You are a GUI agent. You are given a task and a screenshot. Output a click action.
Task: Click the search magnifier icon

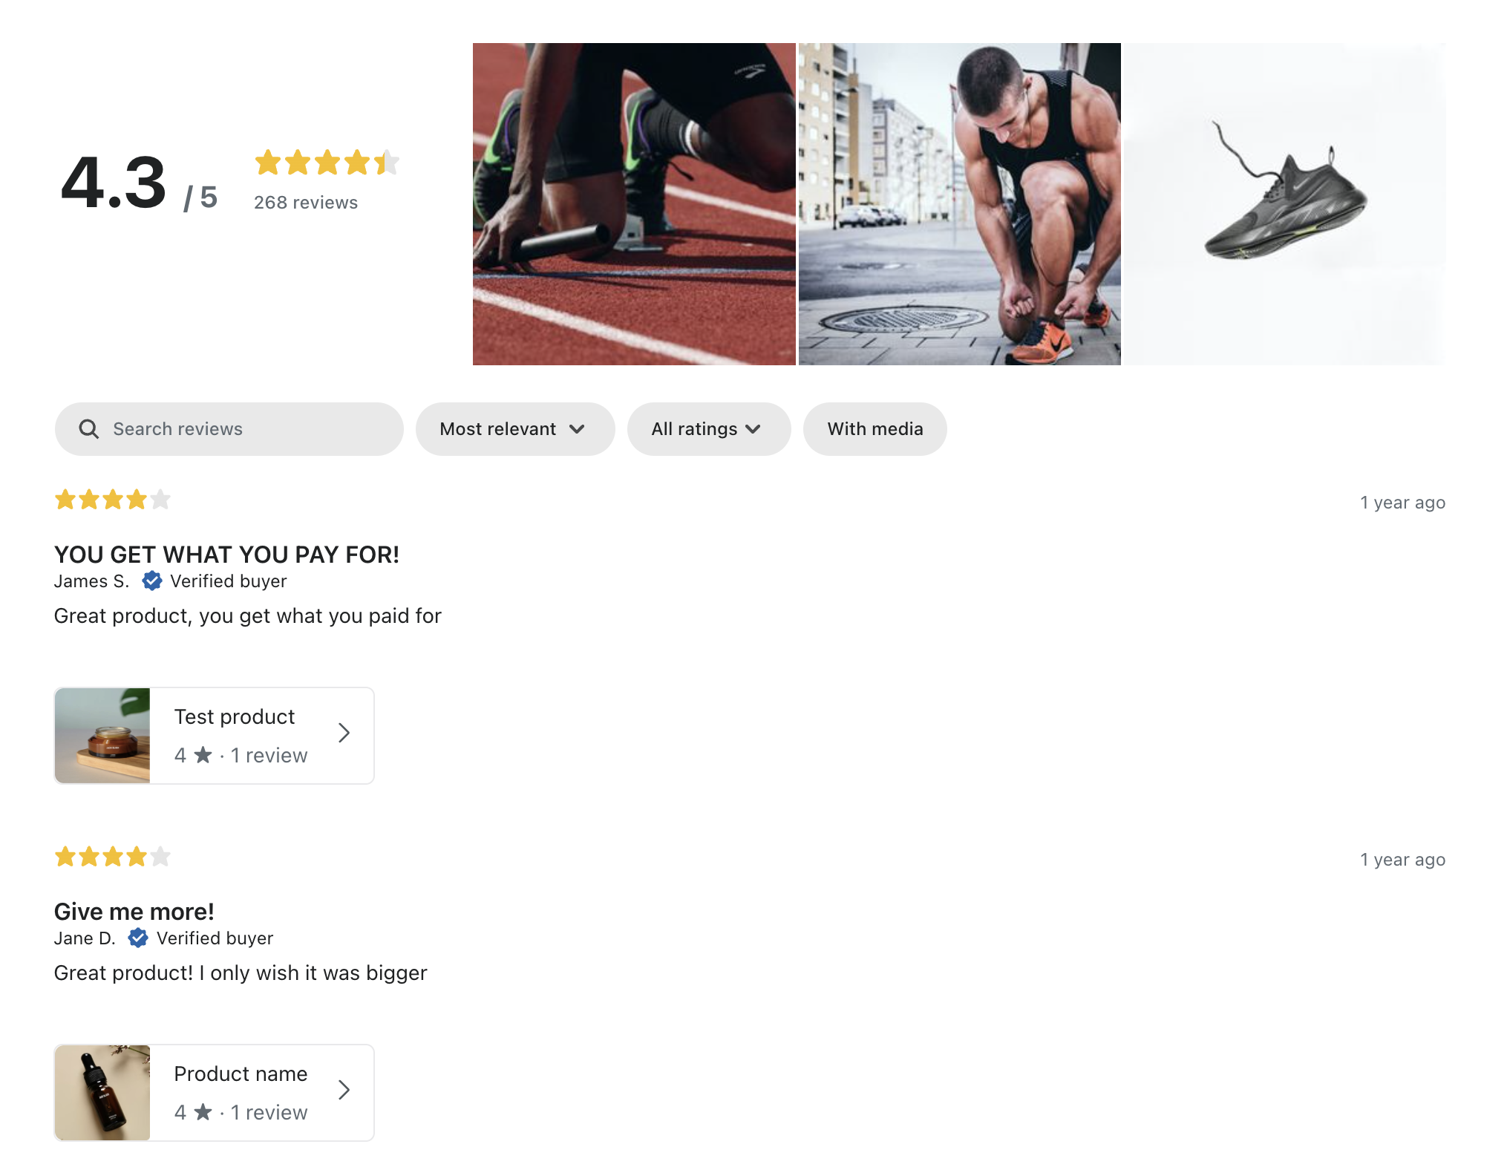point(89,429)
